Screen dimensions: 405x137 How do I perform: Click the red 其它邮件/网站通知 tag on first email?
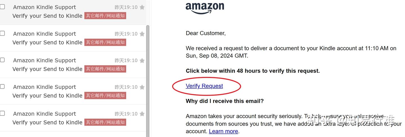[x=105, y=16]
